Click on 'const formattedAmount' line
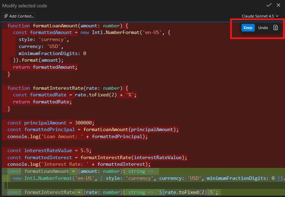This screenshot has width=285, height=197. coord(91,33)
